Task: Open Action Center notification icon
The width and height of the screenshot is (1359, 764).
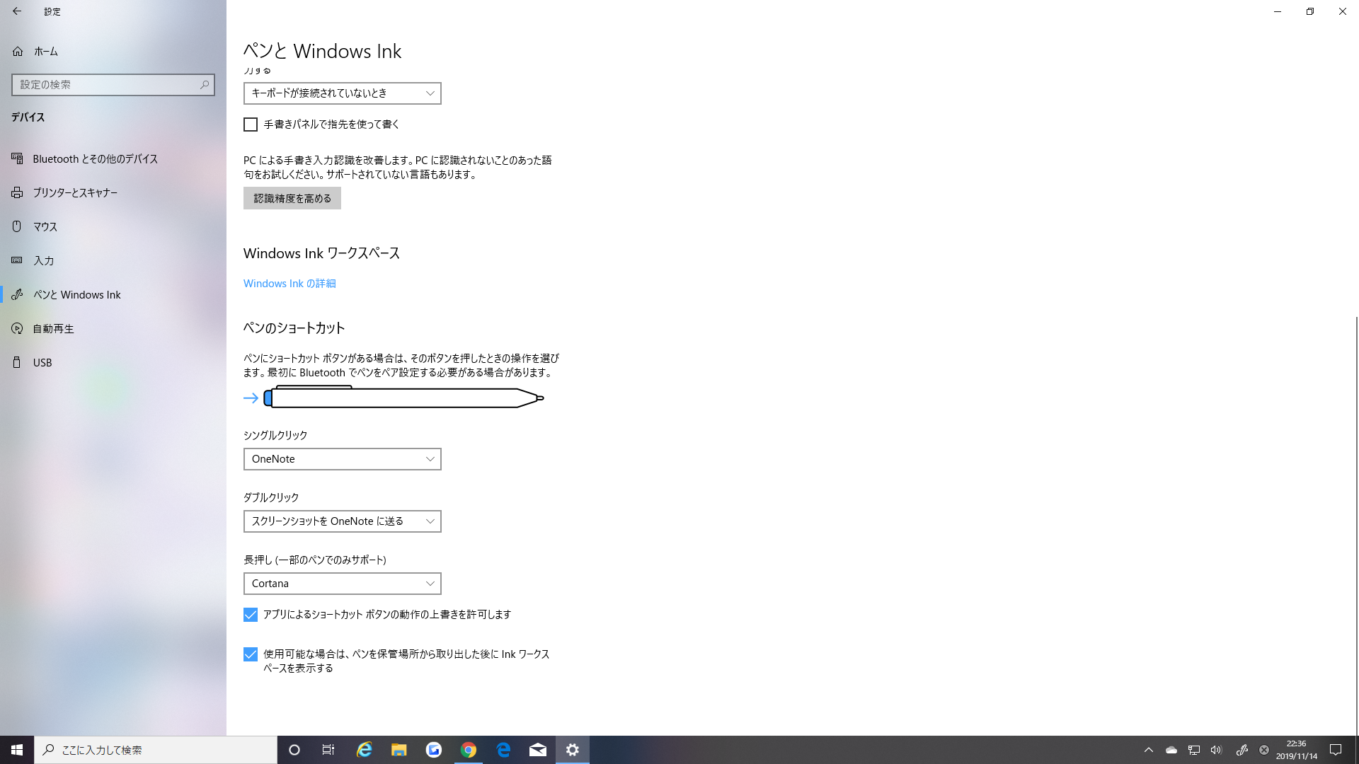Action: [1336, 750]
